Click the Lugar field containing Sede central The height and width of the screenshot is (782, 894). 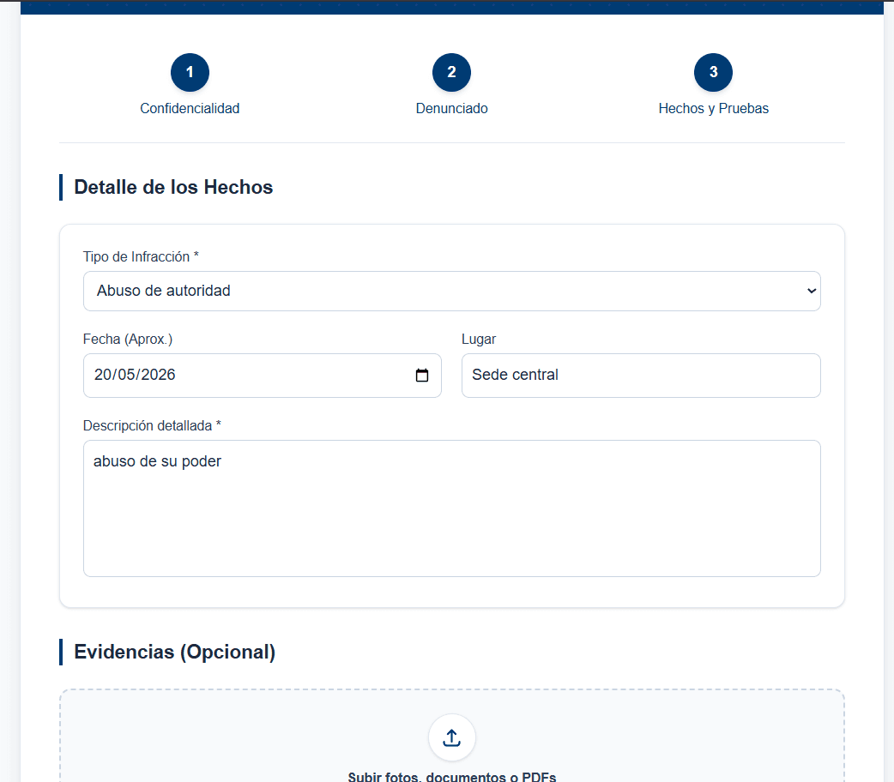(x=641, y=375)
